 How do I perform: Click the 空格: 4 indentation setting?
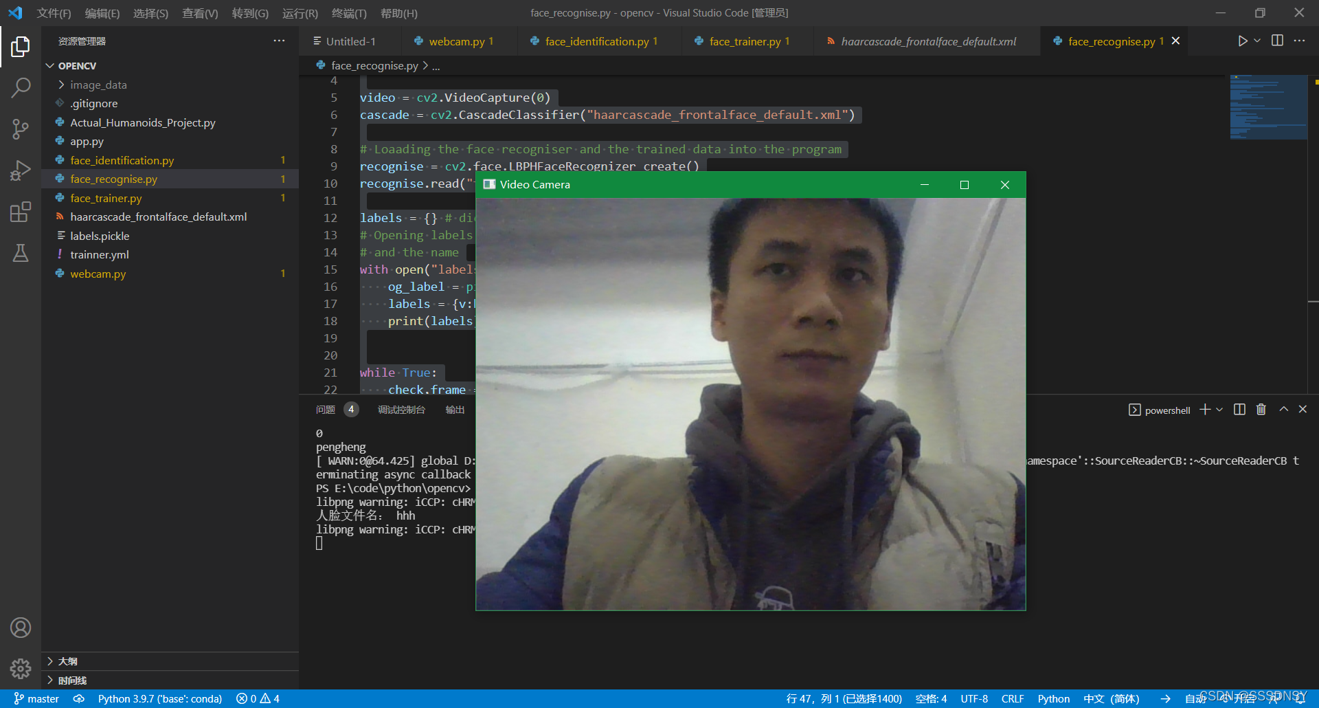(x=931, y=698)
